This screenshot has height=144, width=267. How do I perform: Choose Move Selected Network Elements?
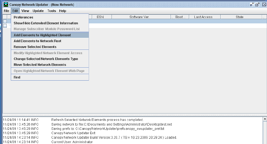click(x=50, y=65)
